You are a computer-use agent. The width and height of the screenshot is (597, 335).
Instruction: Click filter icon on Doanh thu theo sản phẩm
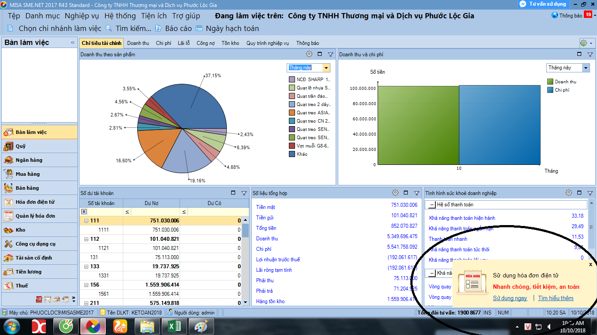(330, 55)
